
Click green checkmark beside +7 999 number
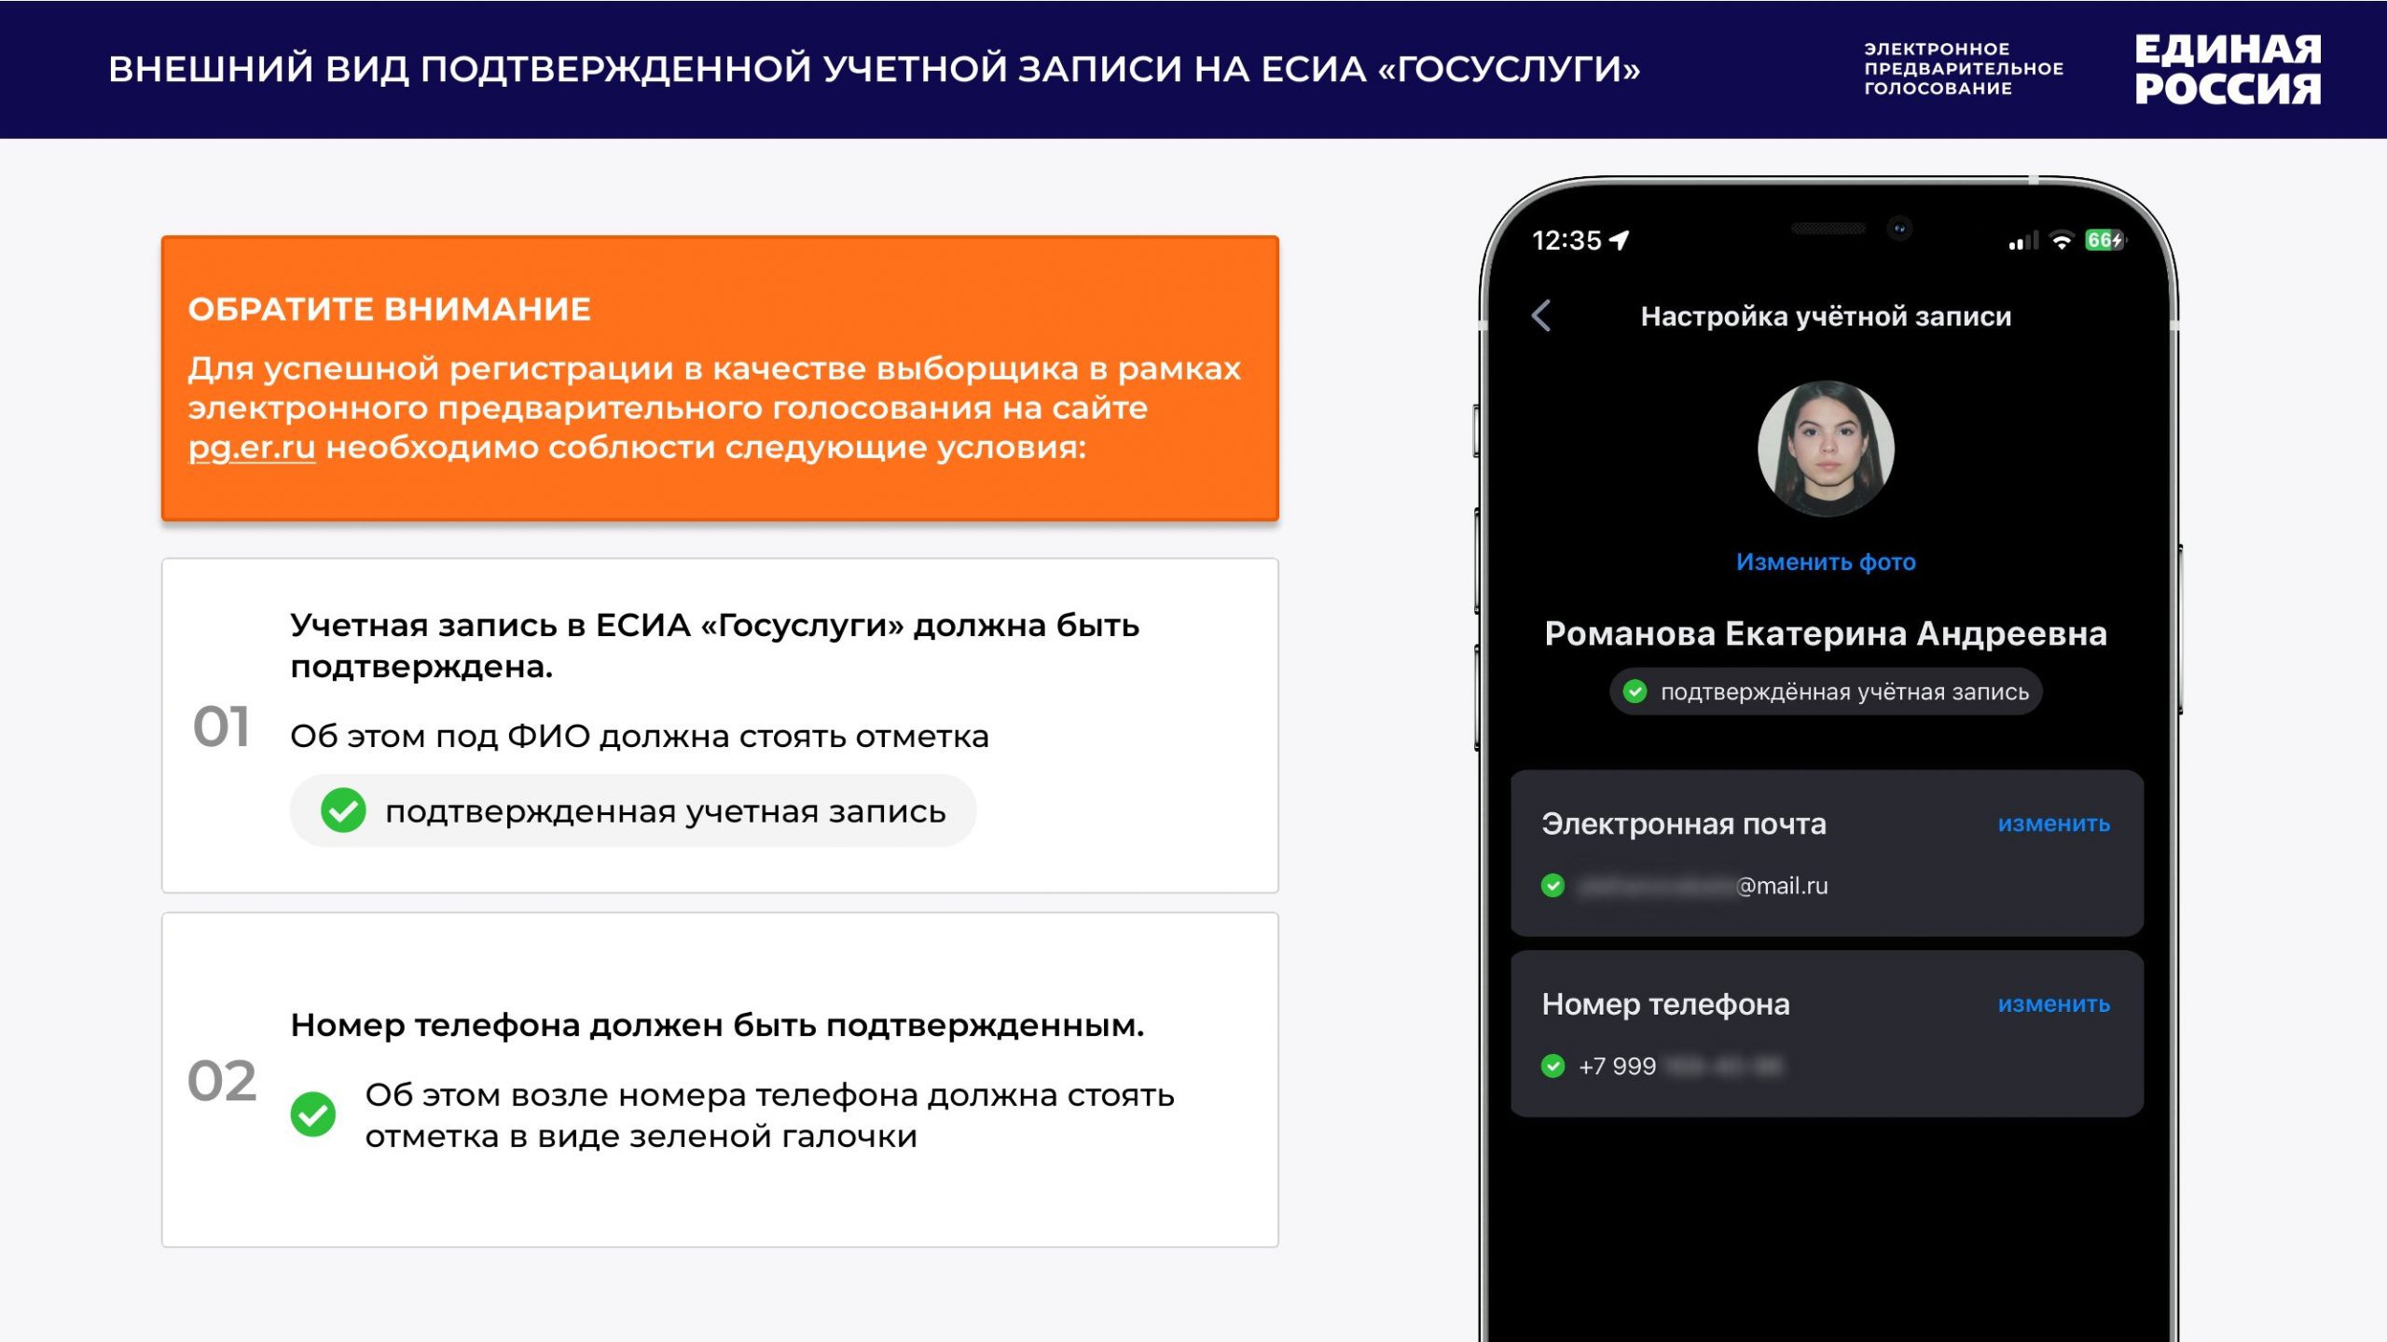coord(1552,1065)
